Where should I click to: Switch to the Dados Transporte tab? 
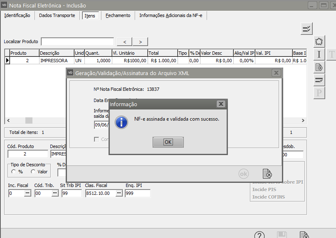click(x=57, y=15)
